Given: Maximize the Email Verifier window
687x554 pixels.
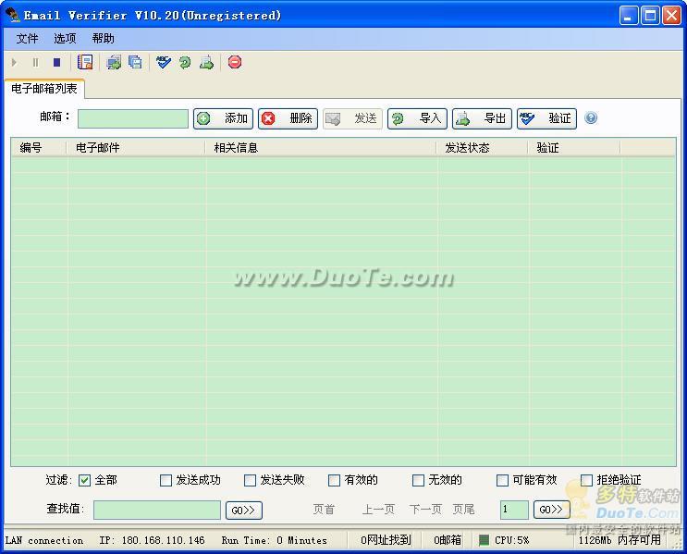Looking at the screenshot, I should pos(650,16).
